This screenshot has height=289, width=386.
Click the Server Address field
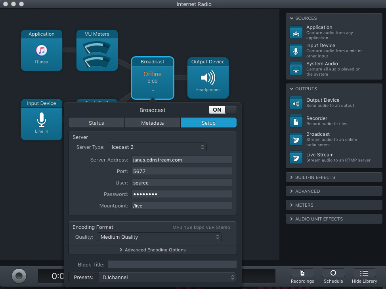182,160
